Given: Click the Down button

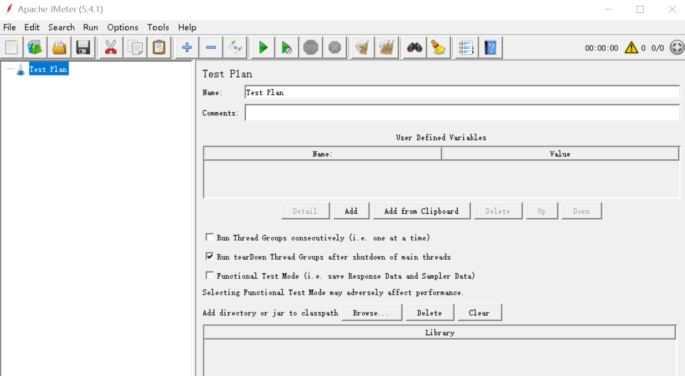Looking at the screenshot, I should click(x=582, y=211).
